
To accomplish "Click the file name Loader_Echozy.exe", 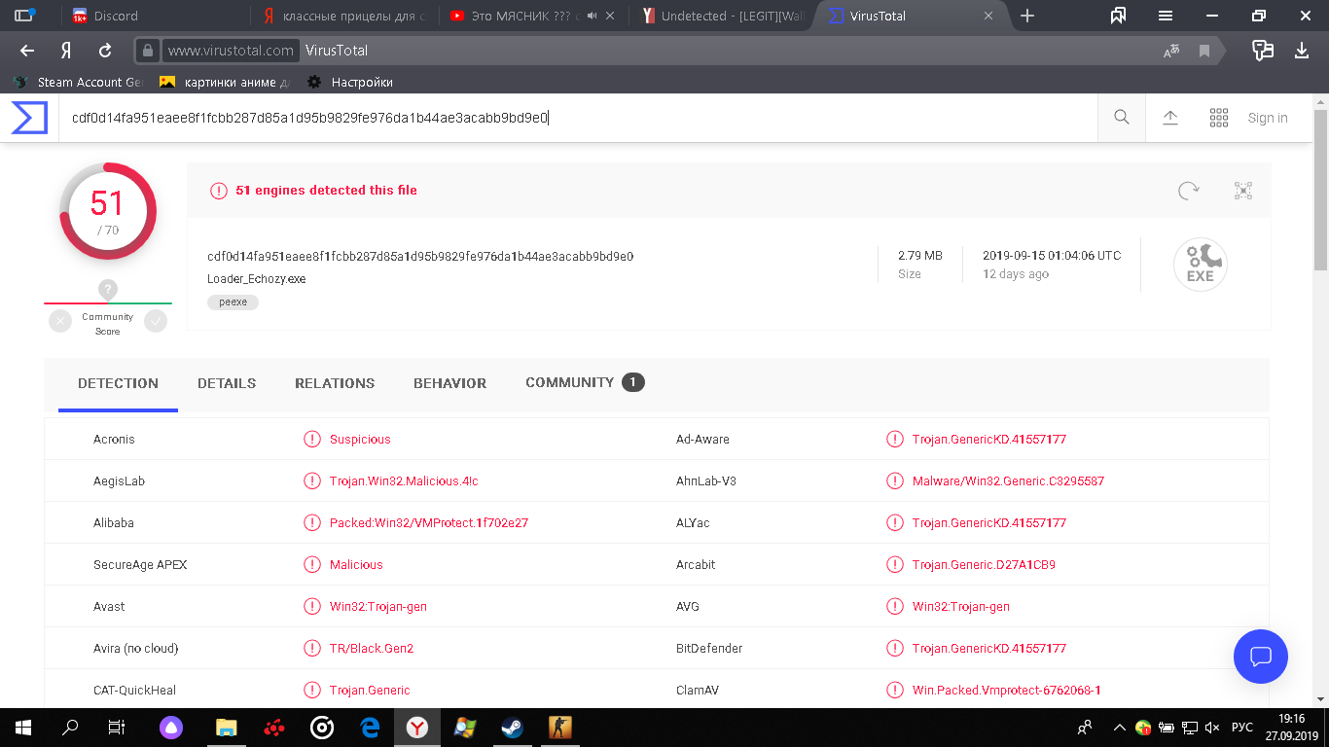I will click(x=257, y=279).
